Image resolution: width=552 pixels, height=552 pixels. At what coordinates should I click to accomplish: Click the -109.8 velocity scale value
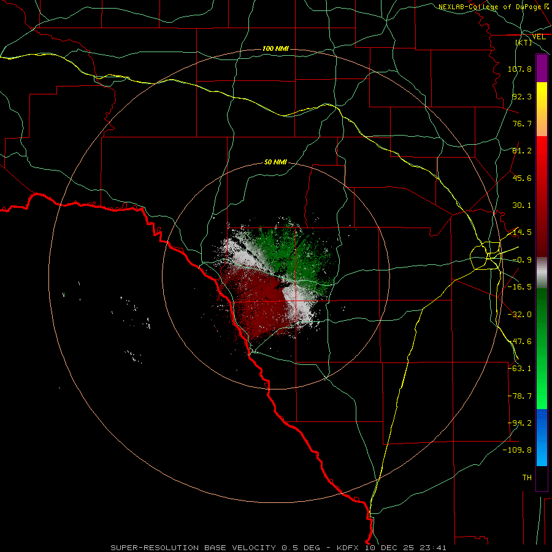pos(517,450)
